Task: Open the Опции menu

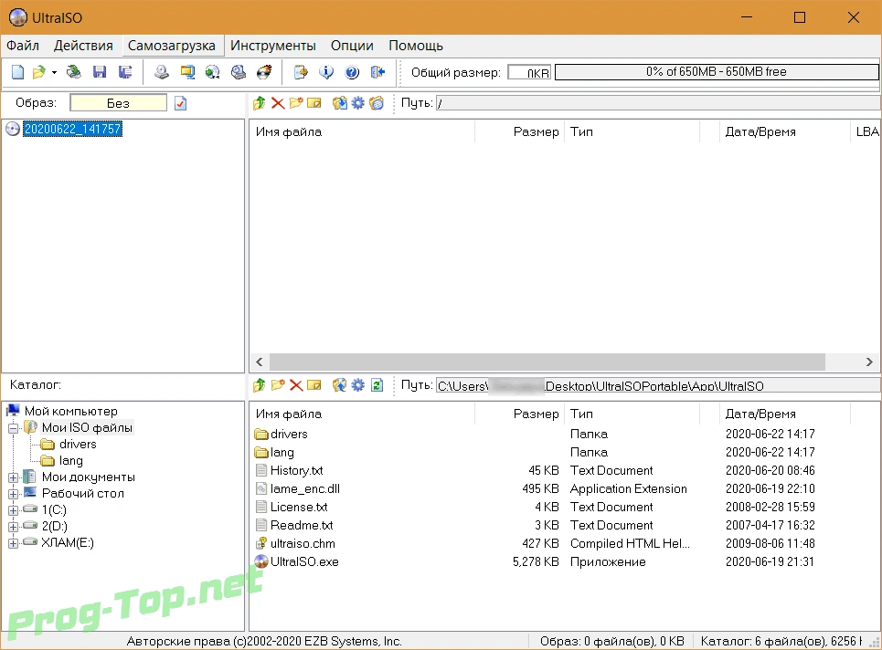Action: (352, 46)
